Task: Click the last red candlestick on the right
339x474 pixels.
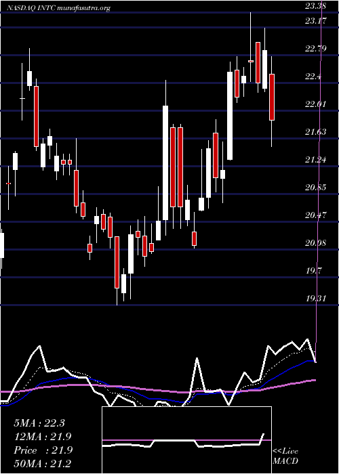Action: [272, 97]
